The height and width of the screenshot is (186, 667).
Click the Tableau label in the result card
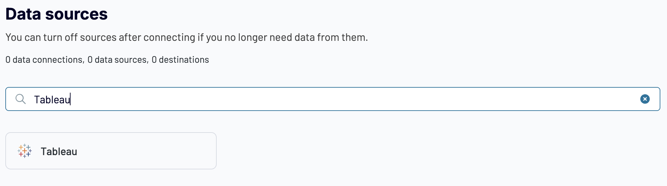[59, 151]
